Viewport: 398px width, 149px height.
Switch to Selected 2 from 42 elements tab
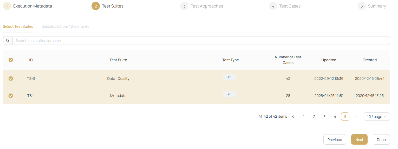[x=65, y=26]
